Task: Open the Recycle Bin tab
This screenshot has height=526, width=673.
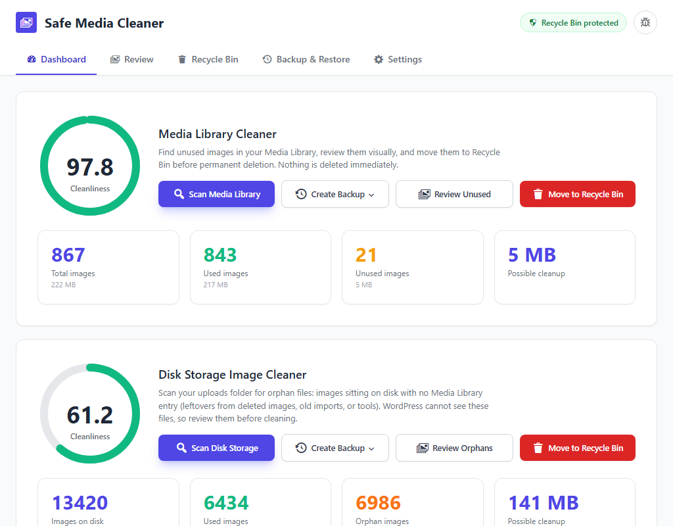Action: [208, 59]
